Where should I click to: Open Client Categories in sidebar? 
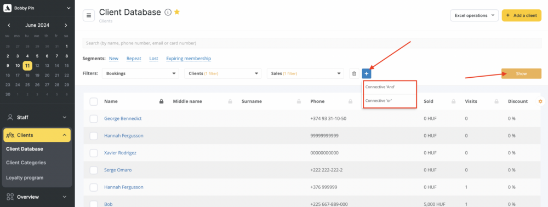click(26, 163)
